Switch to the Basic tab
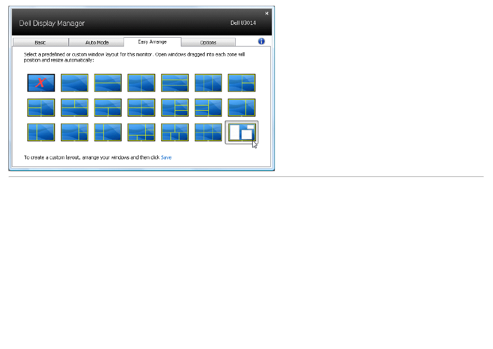The height and width of the screenshot is (349, 493). click(x=40, y=42)
